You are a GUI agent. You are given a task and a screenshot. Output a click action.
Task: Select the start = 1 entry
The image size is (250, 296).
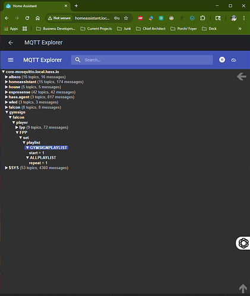(36, 153)
